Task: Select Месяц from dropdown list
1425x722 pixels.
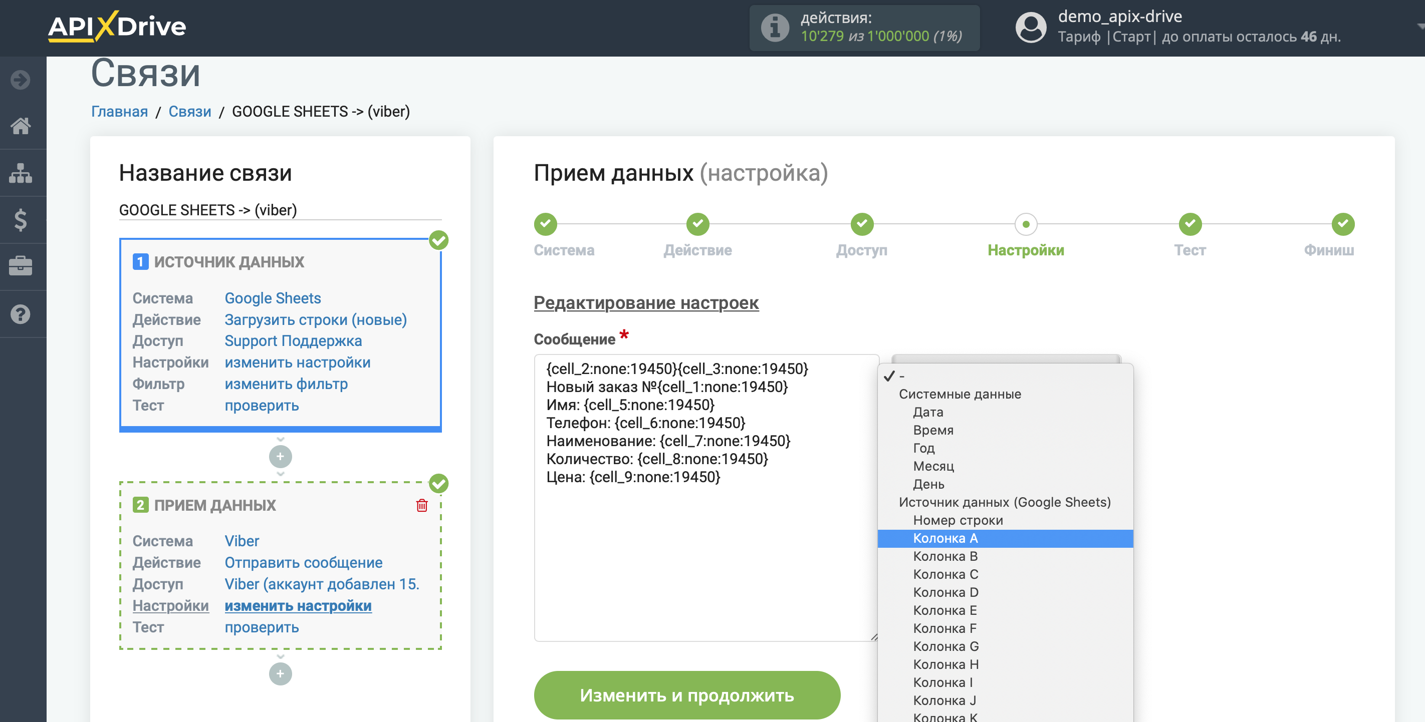Action: coord(1005,466)
